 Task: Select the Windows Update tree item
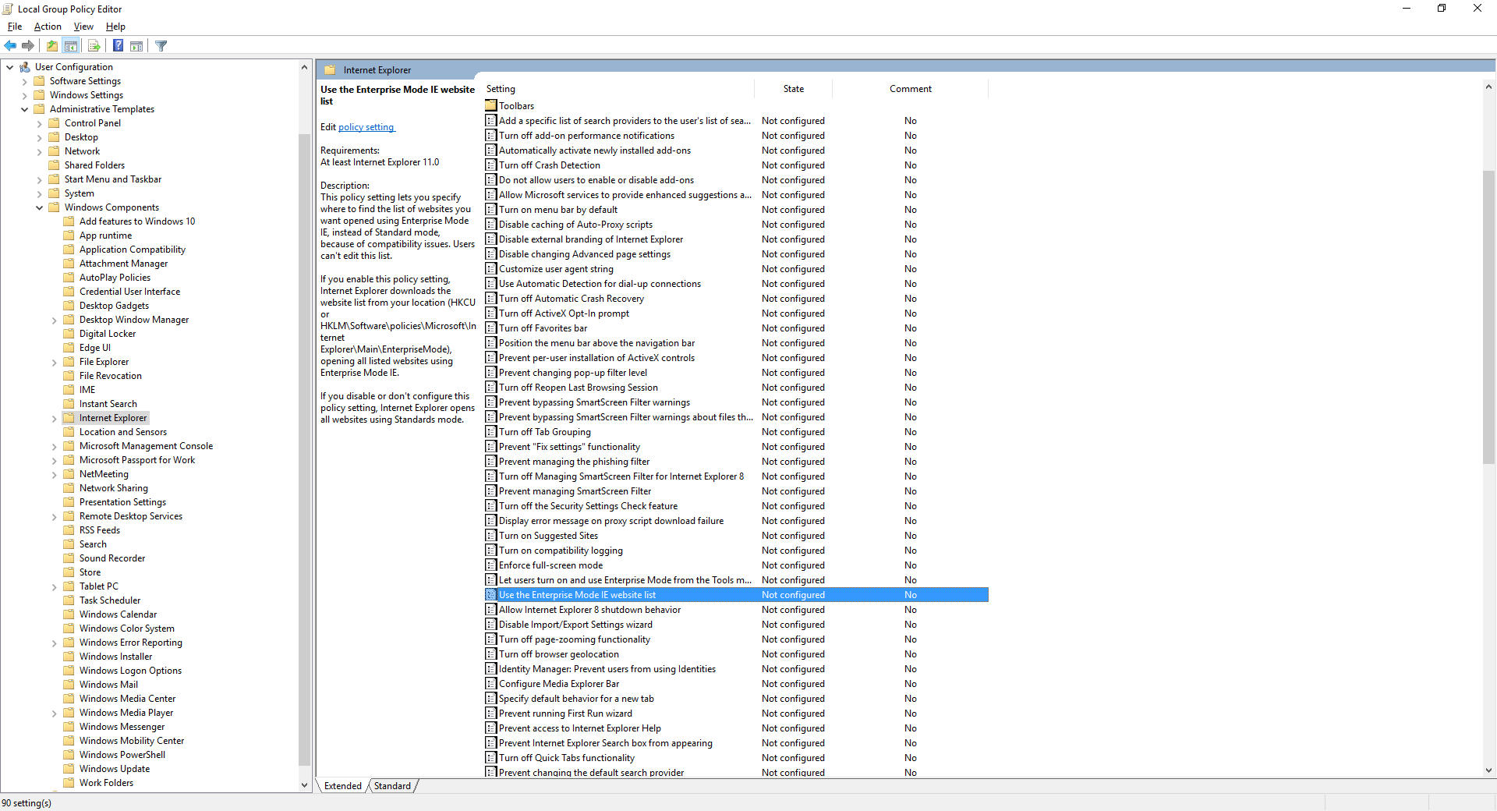[115, 769]
